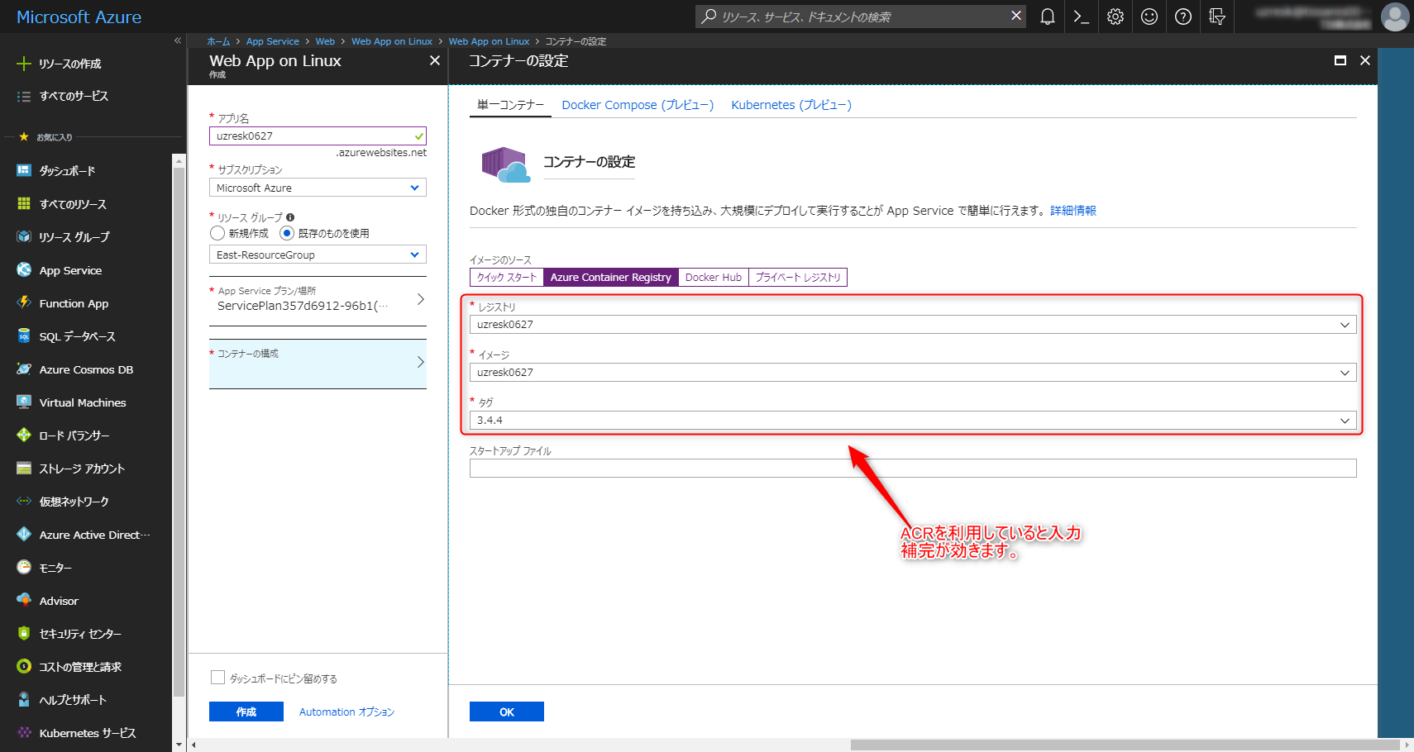This screenshot has height=752, width=1414.
Task: Open Storage accounts icon in sidebar
Action: (x=24, y=468)
